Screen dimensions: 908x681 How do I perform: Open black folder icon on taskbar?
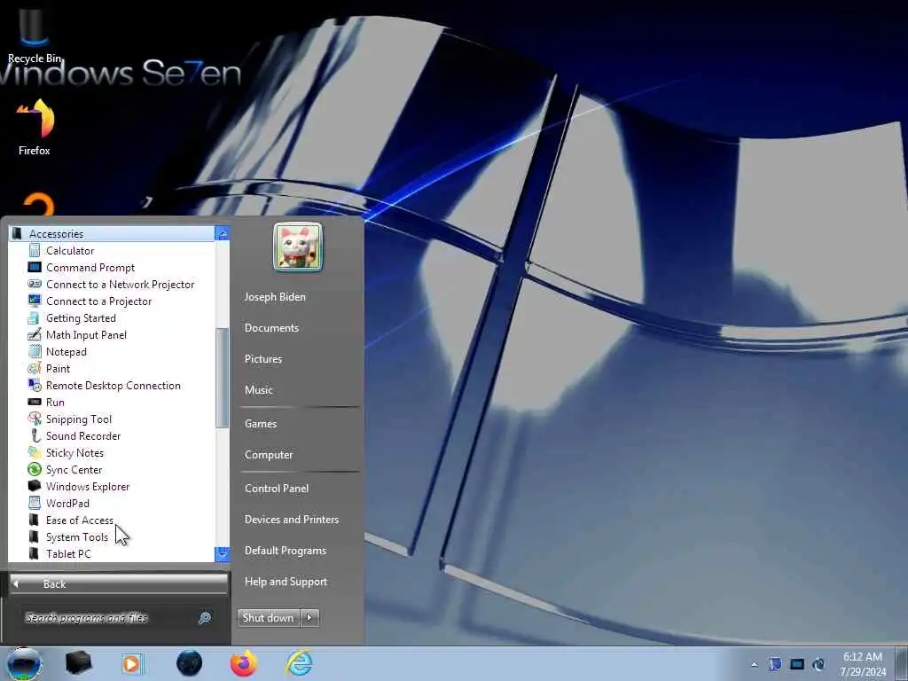79,663
